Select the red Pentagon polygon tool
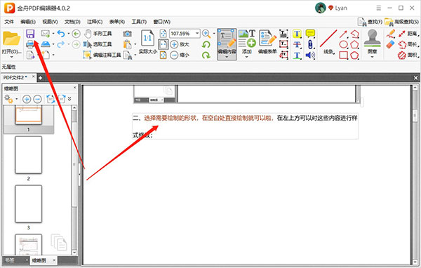421x268 pixels. (x=354, y=44)
